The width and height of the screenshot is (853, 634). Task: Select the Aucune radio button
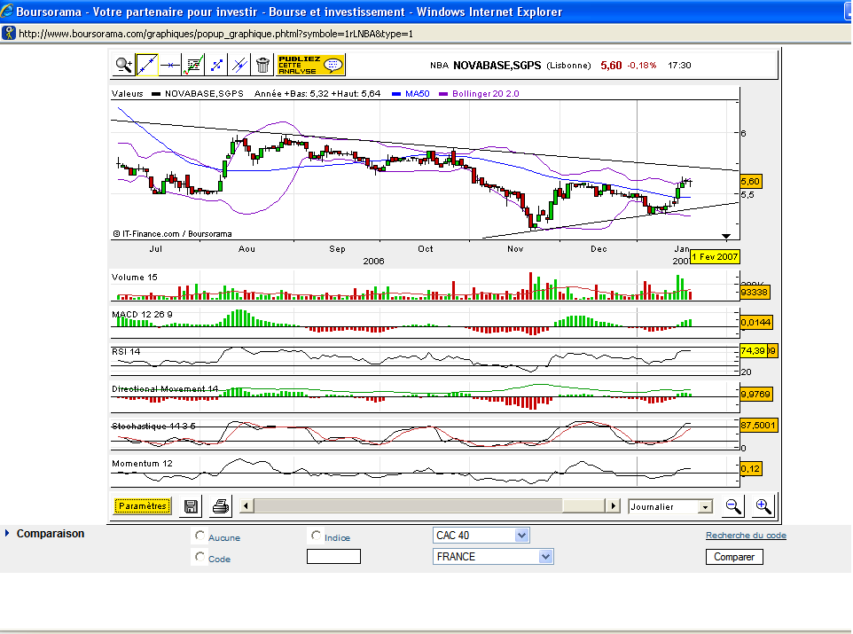[x=200, y=536]
